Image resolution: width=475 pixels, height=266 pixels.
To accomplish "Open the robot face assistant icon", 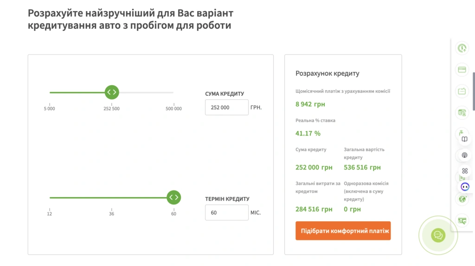I will tap(465, 186).
